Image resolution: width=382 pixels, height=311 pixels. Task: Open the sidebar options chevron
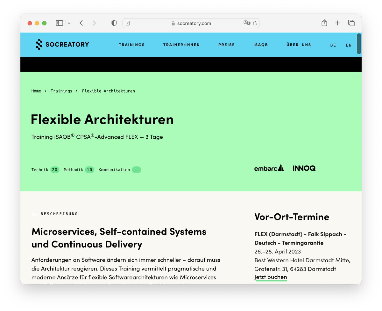pos(69,23)
